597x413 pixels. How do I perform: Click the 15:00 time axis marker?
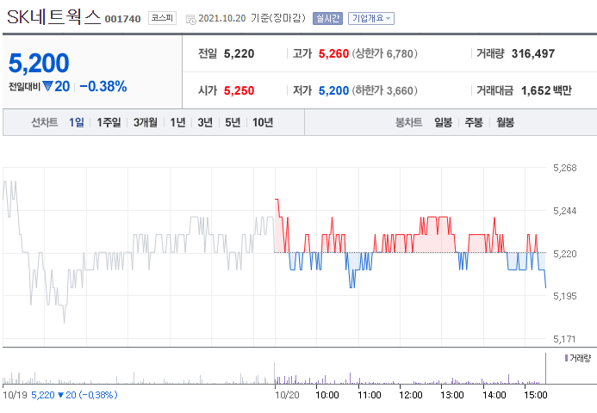(536, 395)
